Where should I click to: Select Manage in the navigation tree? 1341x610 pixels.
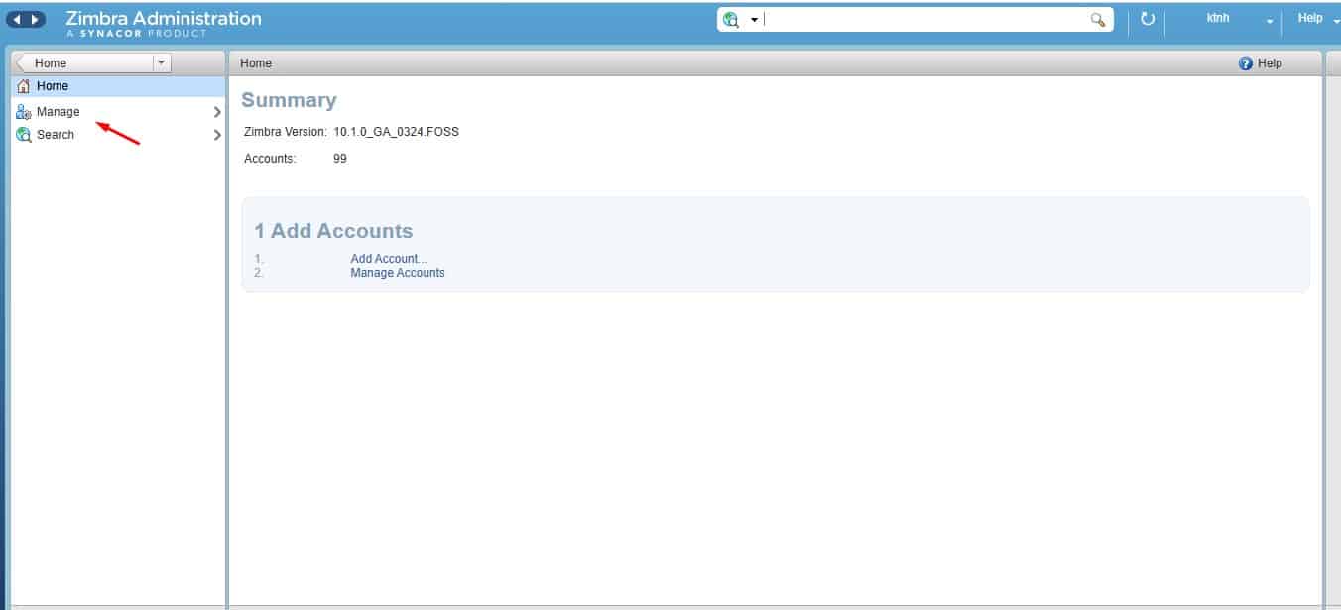click(59, 112)
